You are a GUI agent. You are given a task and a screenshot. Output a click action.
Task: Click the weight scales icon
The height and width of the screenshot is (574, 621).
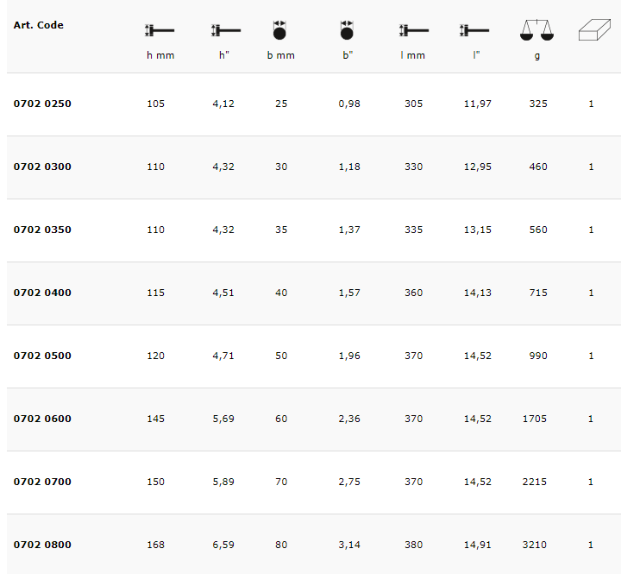(x=537, y=32)
